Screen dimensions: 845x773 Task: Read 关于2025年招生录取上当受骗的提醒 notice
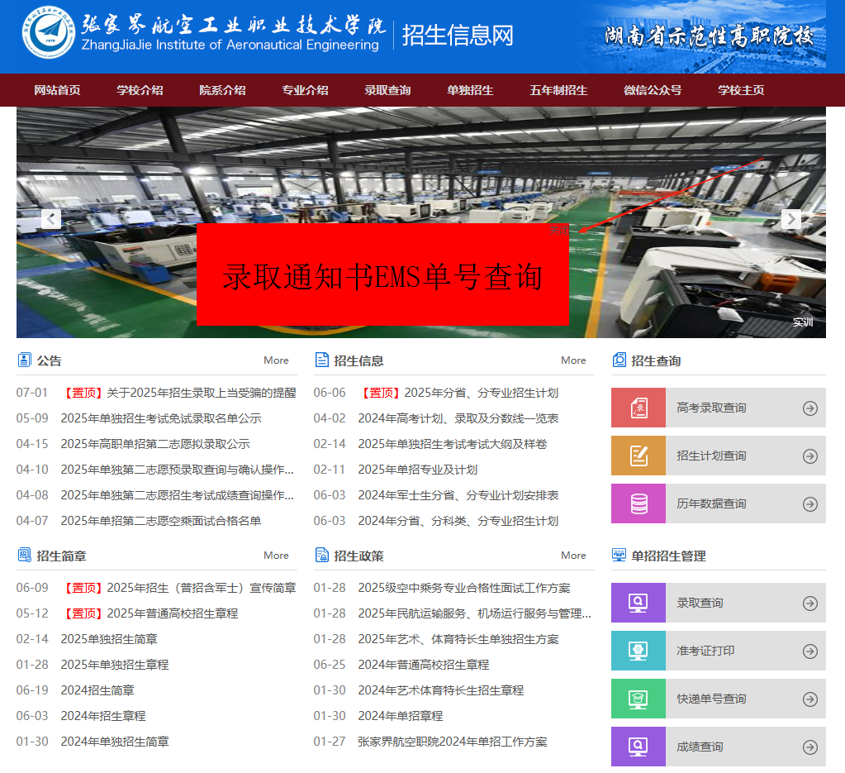(x=201, y=393)
